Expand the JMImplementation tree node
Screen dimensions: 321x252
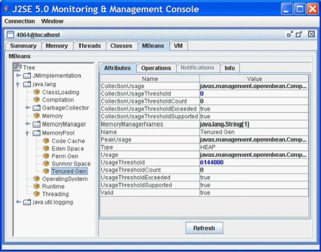click(18, 76)
